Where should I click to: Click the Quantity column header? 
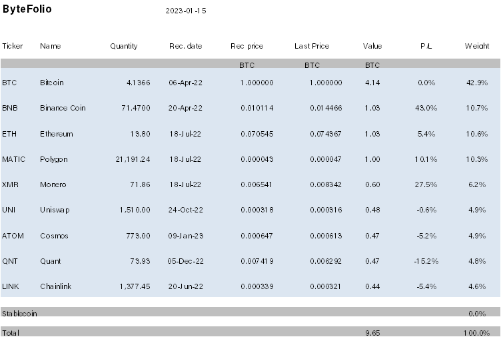[x=124, y=47]
